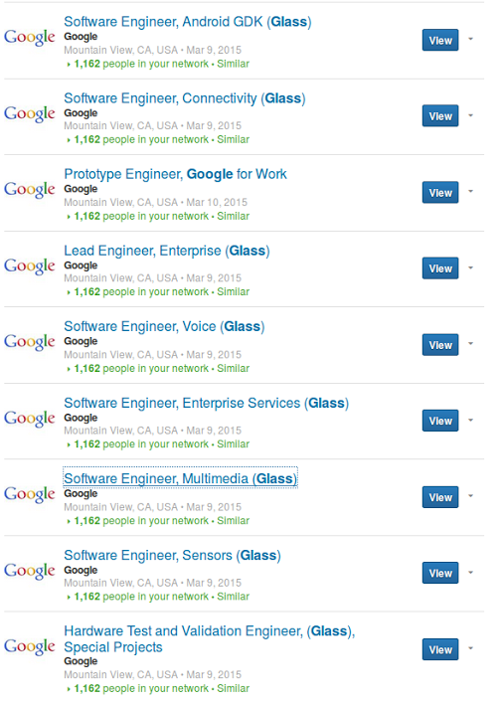
Task: Click Google logo beside Prototype Engineer job
Action: pos(30,190)
